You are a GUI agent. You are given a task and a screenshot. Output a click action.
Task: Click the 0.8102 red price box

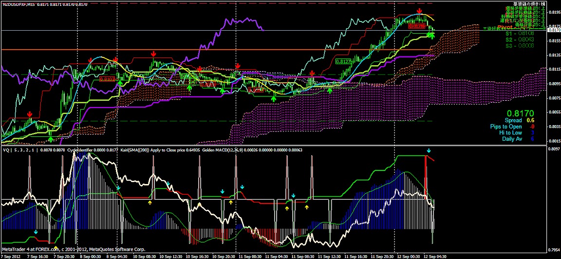tap(108, 79)
